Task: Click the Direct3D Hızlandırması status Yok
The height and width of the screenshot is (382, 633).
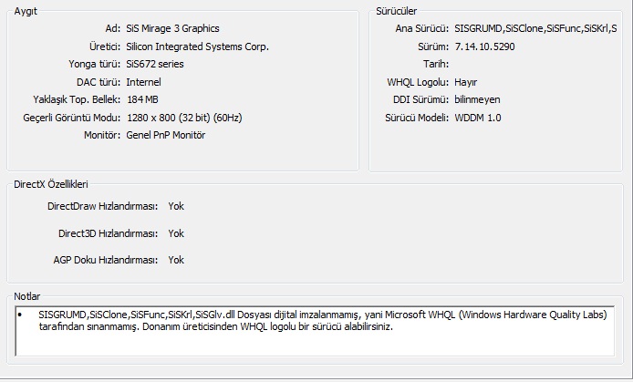Action: [176, 233]
